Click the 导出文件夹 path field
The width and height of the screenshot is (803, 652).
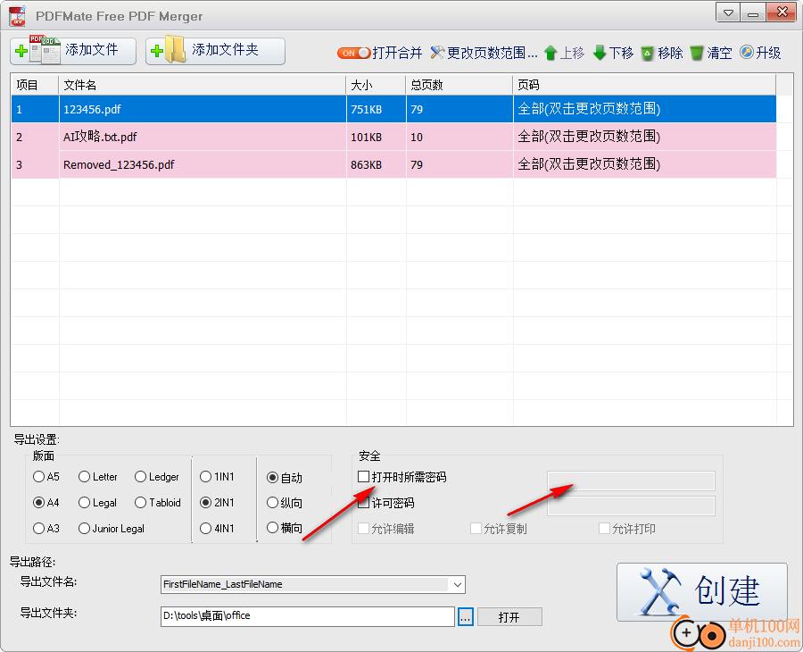tap(307, 616)
